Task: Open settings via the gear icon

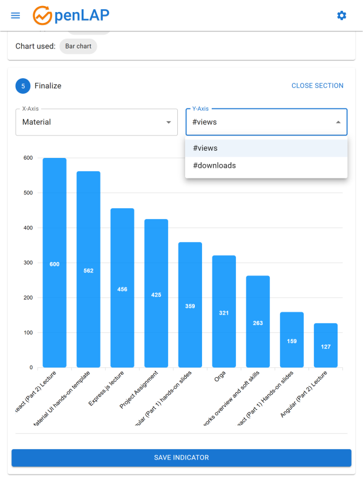Action: coord(342,15)
